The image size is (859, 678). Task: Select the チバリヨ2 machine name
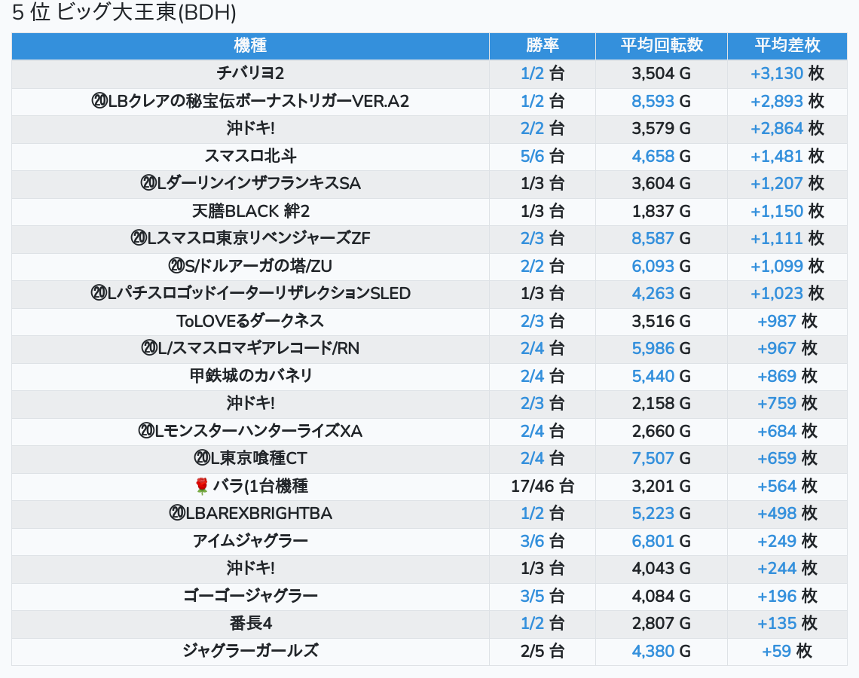[x=250, y=73]
